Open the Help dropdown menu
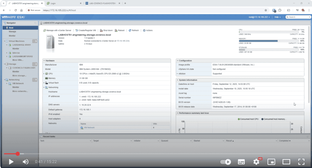 [x=277, y=17]
